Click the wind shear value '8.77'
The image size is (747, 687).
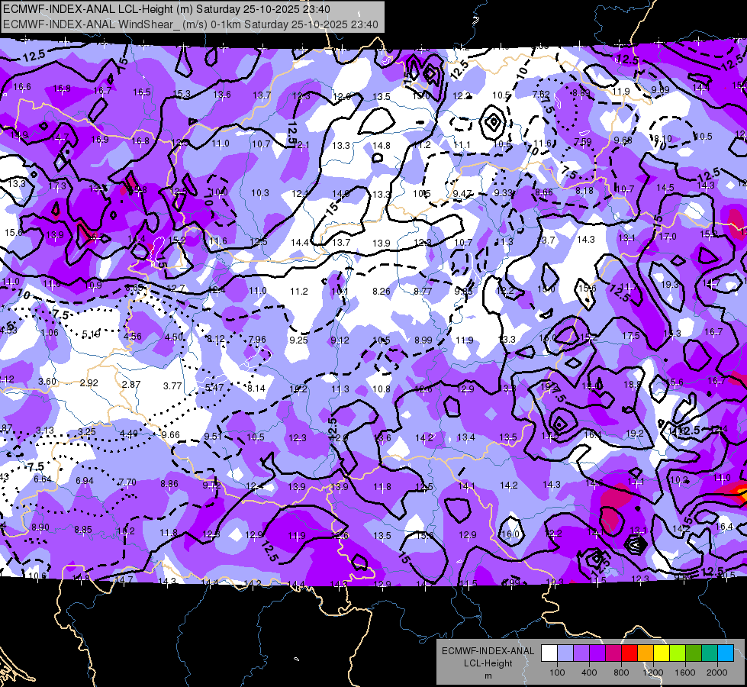423,292
